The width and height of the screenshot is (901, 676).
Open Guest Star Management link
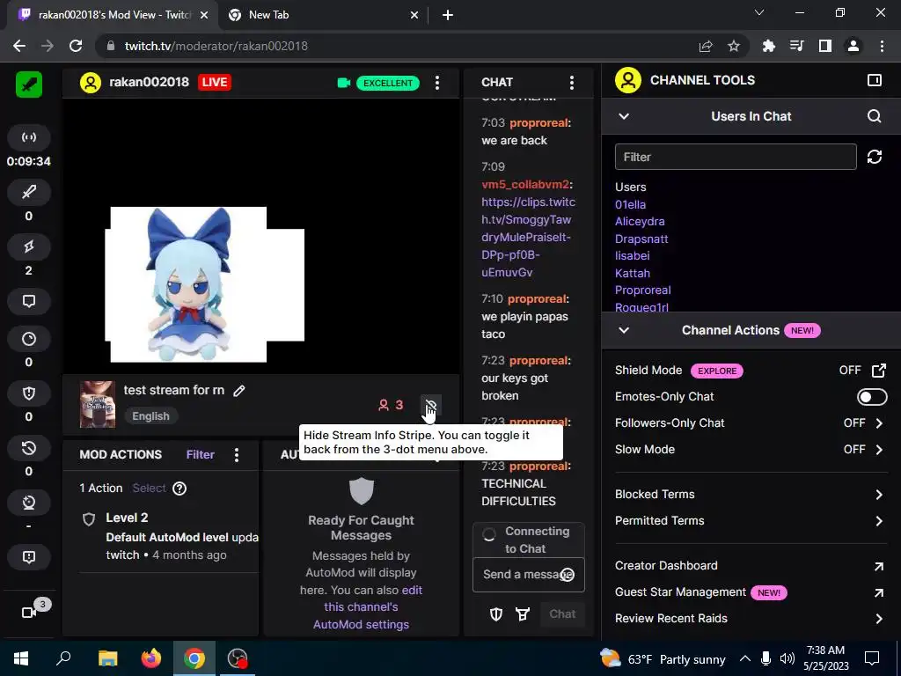[751, 592]
